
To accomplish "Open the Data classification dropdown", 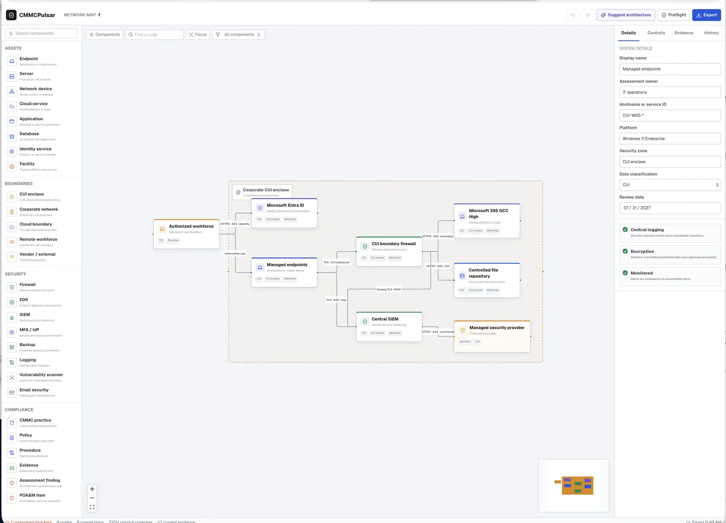I will (670, 185).
